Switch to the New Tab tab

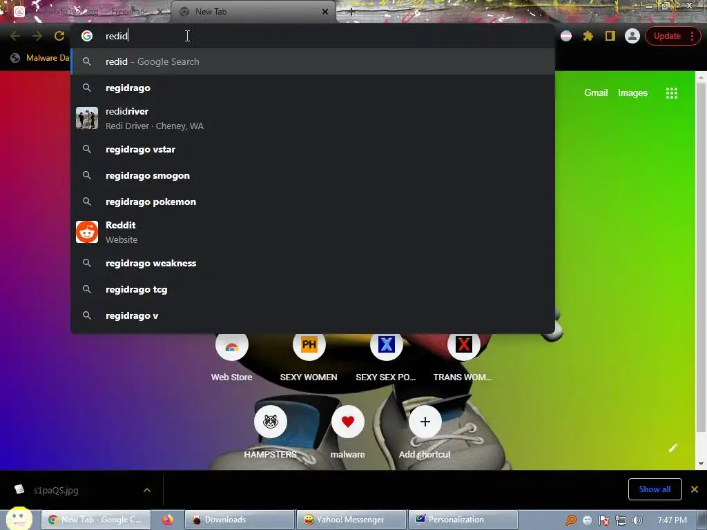[x=253, y=12]
